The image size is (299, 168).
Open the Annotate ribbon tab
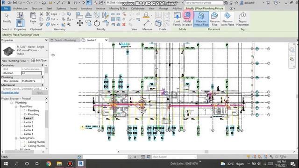[86, 8]
